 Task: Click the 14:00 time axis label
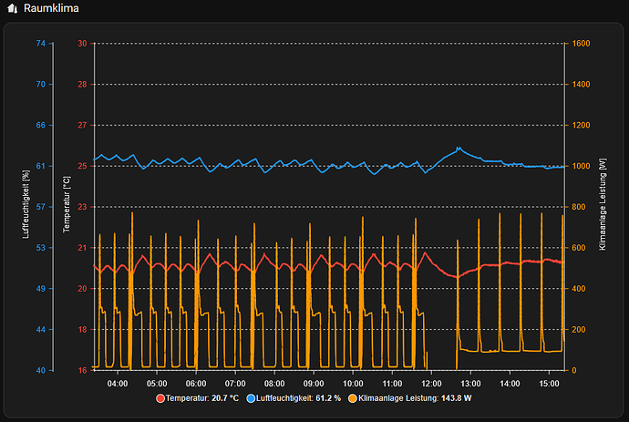click(510, 384)
